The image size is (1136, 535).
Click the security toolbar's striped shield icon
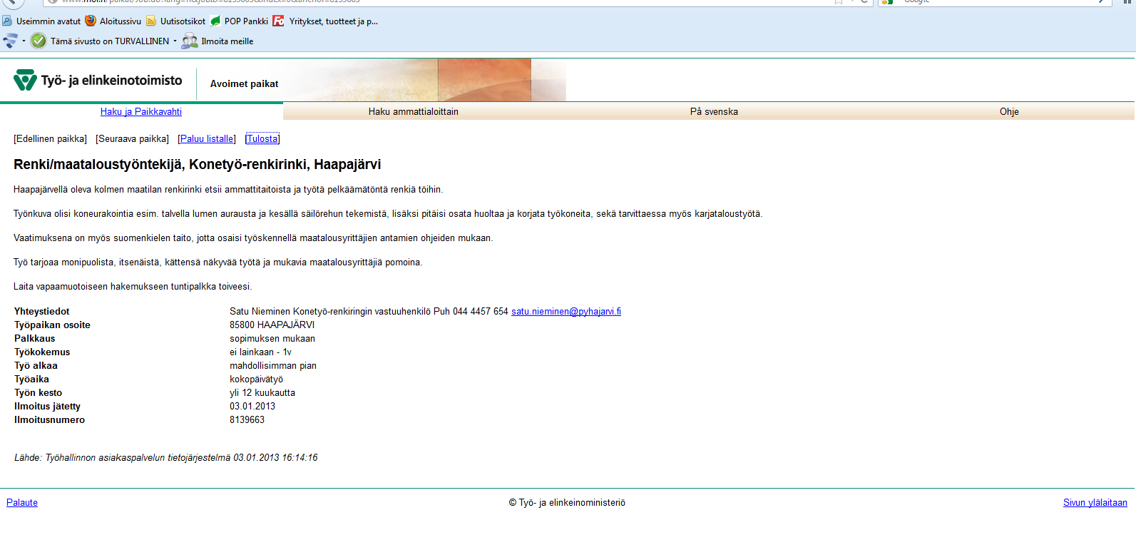[11, 41]
